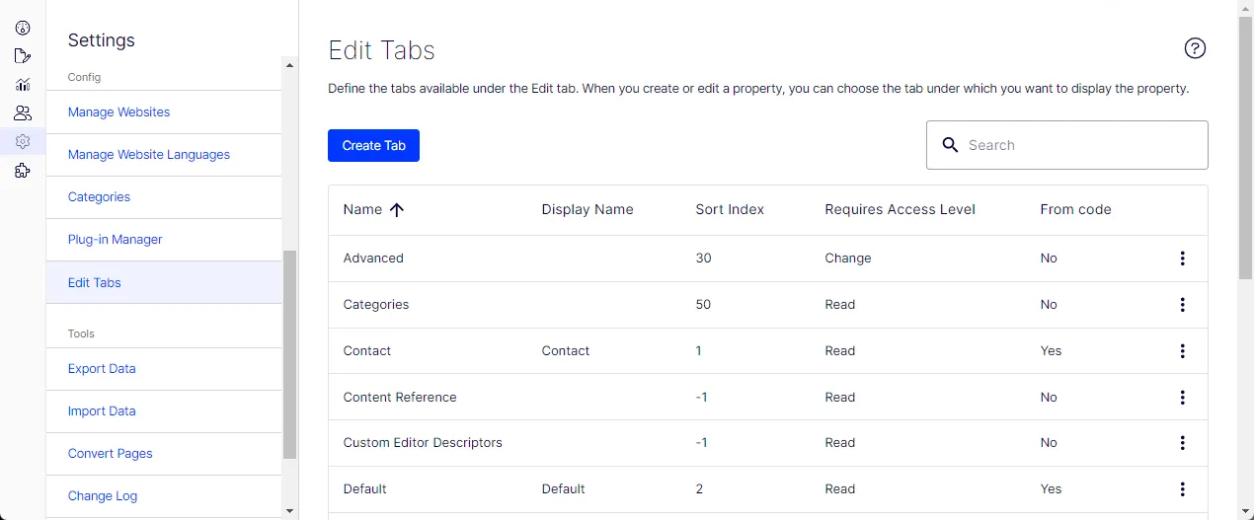Open three-dot menu for Categories row
Viewport: 1254px width, 520px height.
[1182, 305]
